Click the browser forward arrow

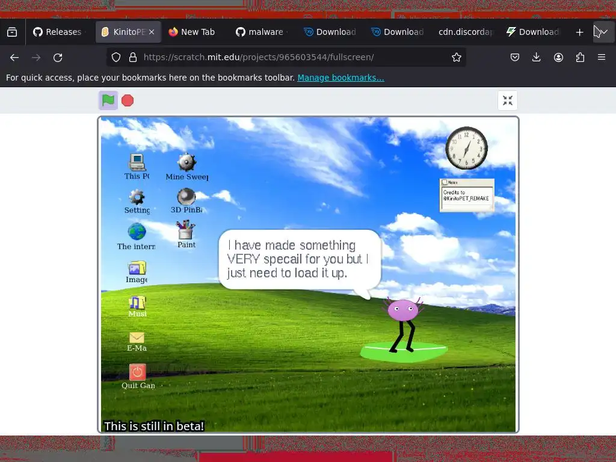[36, 57]
